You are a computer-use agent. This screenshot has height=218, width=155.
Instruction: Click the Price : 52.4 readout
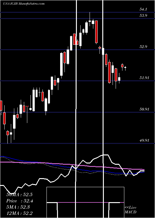(20, 201)
